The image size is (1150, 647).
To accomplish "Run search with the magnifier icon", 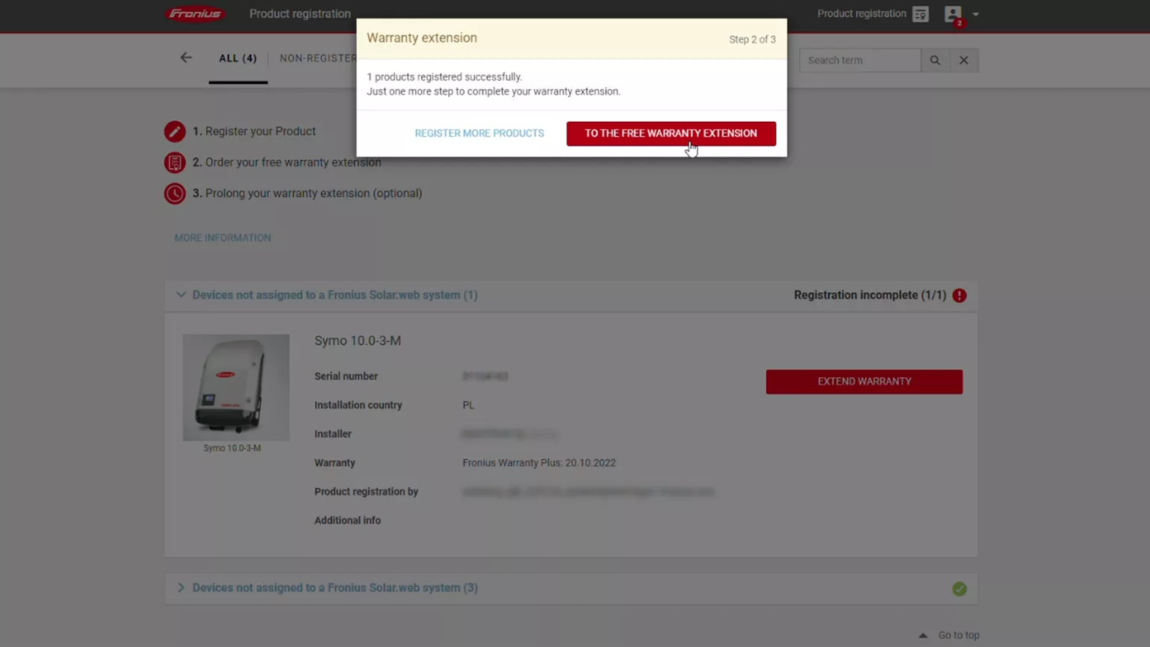I will [x=935, y=61].
